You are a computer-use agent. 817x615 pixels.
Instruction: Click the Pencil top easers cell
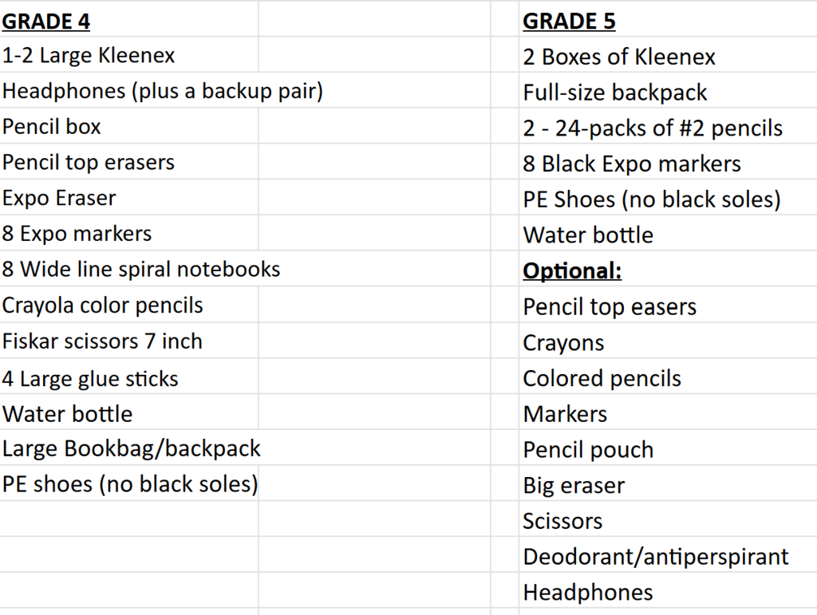coord(668,305)
